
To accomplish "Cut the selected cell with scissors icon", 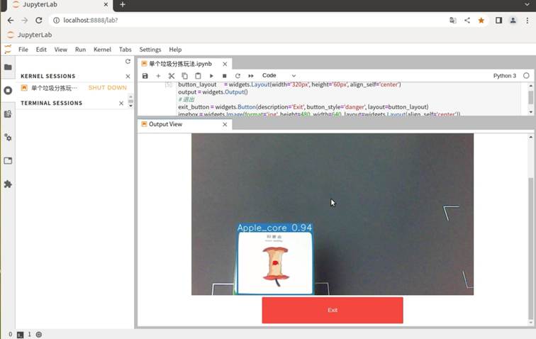I will point(172,76).
